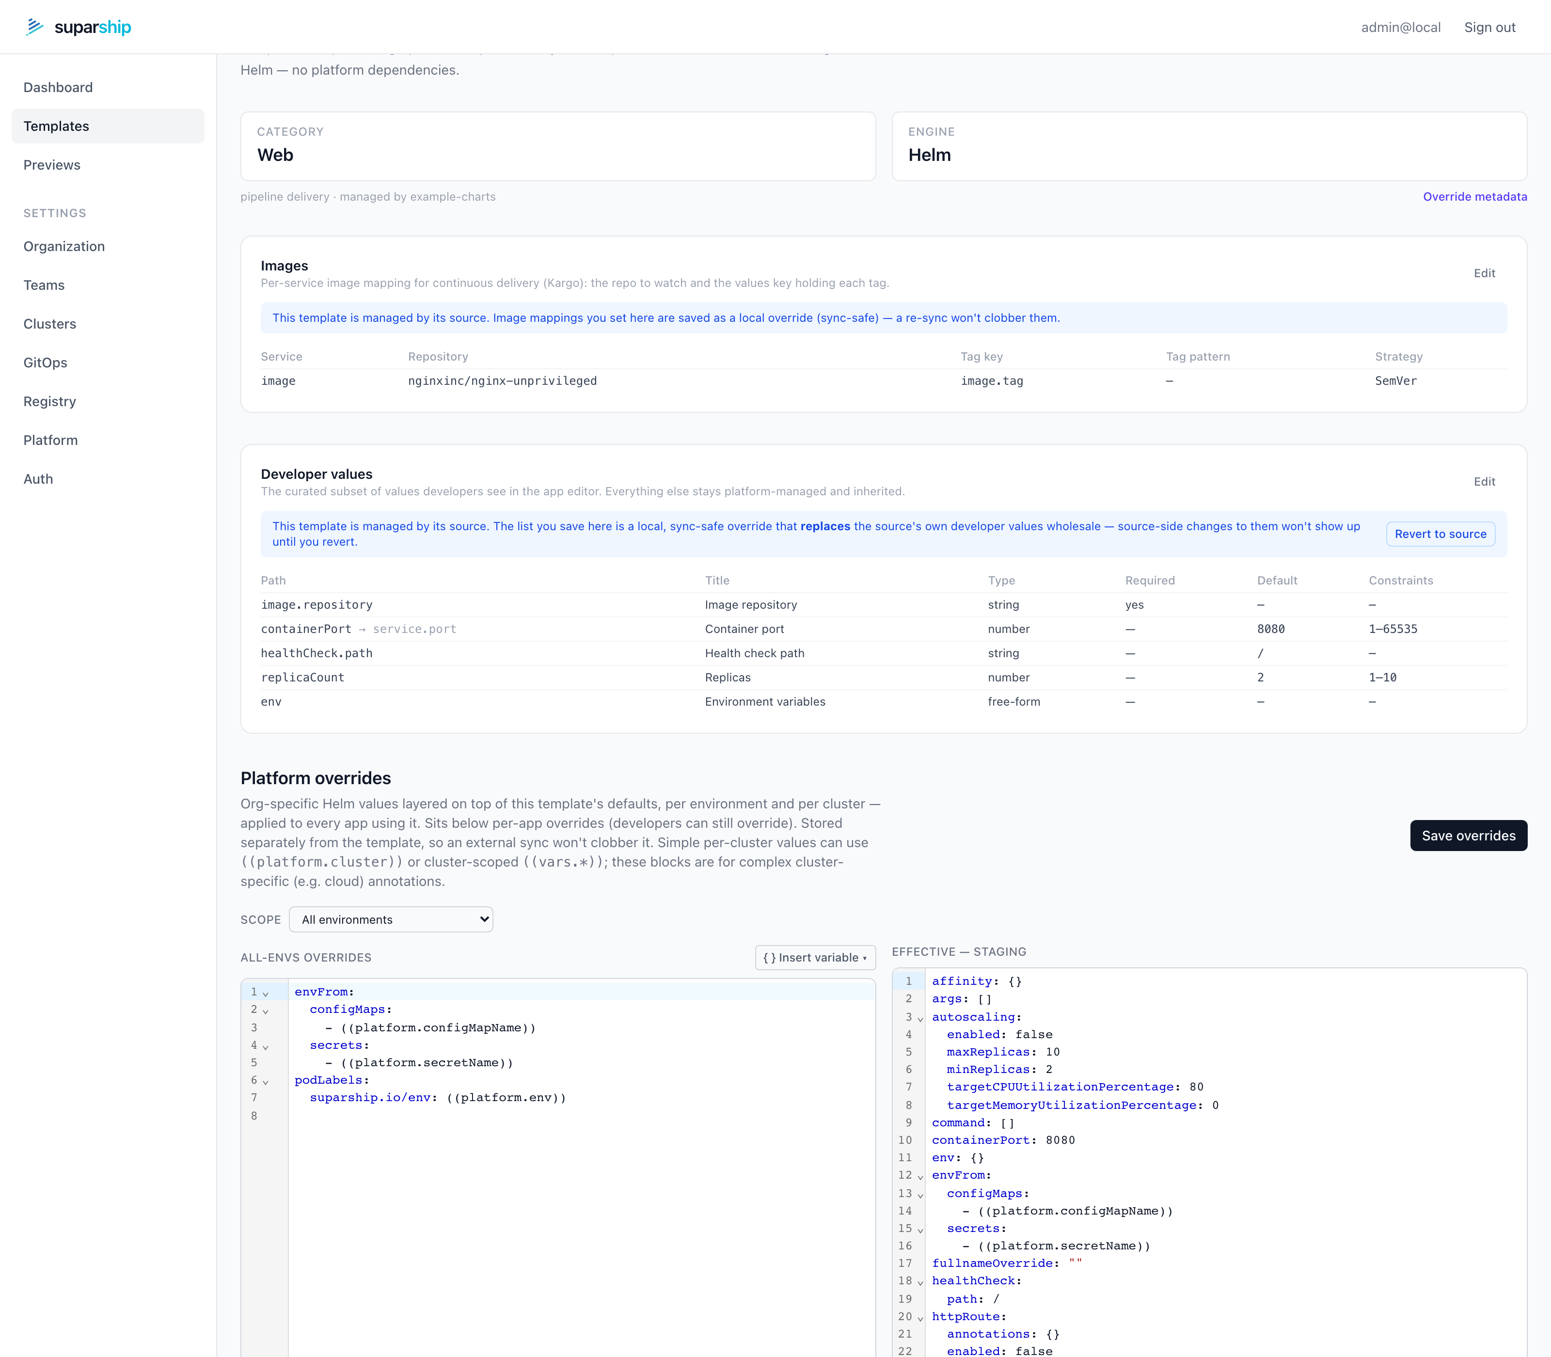The height and width of the screenshot is (1357, 1551).
Task: Click containerPort path row
Action: click(884, 629)
